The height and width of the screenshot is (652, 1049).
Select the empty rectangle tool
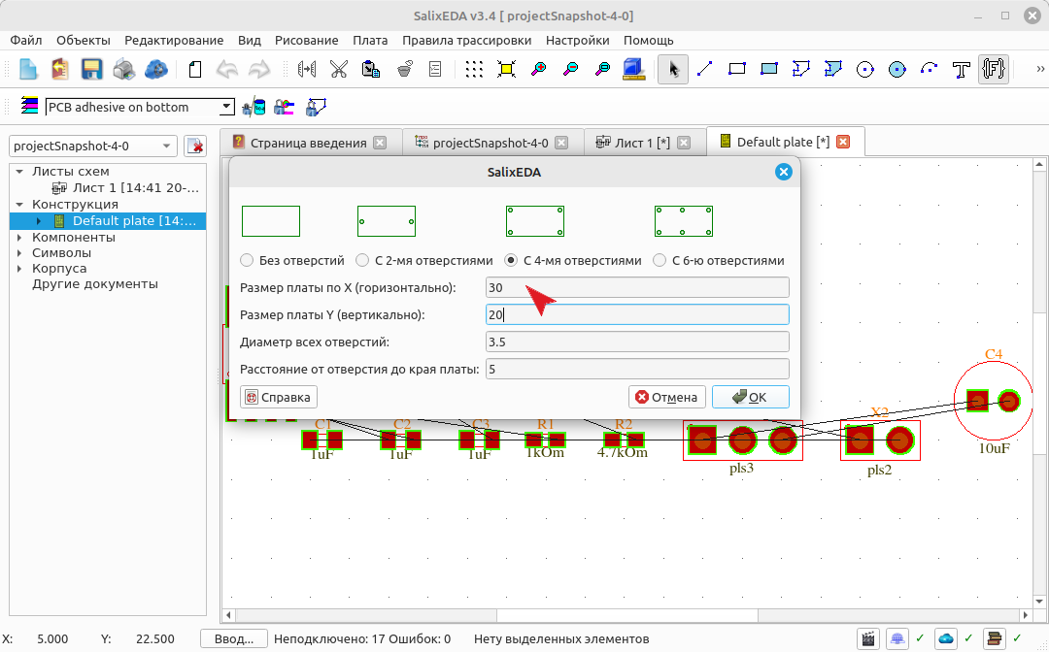736,69
